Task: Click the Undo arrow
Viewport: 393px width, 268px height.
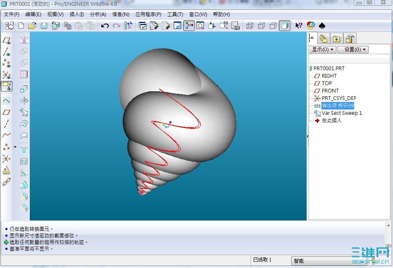Action: coord(105,26)
